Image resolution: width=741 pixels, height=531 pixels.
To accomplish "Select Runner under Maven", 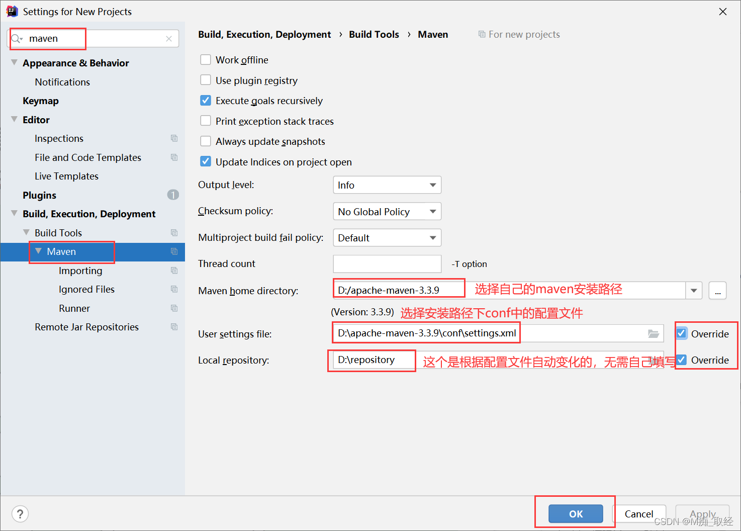I will pyautogui.click(x=74, y=308).
